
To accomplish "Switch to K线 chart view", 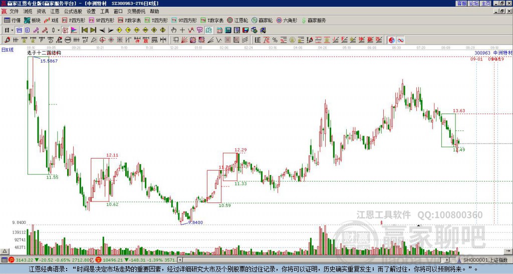I will tap(51, 20).
